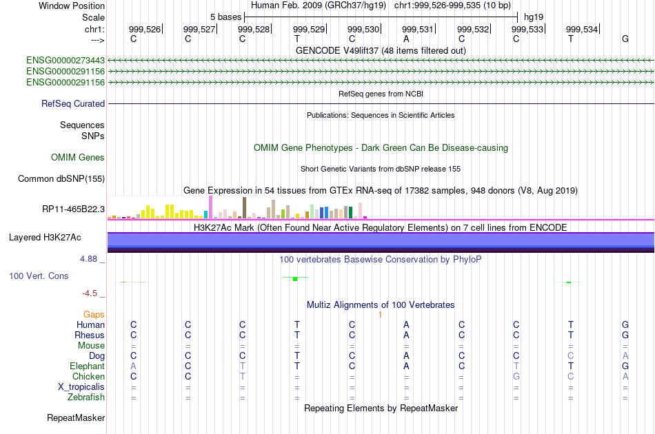Click the bright green conservation bar at base T
The height and width of the screenshot is (434, 655).
295,279
